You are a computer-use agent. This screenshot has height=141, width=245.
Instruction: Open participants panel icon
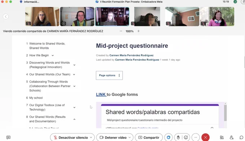click(x=232, y=137)
